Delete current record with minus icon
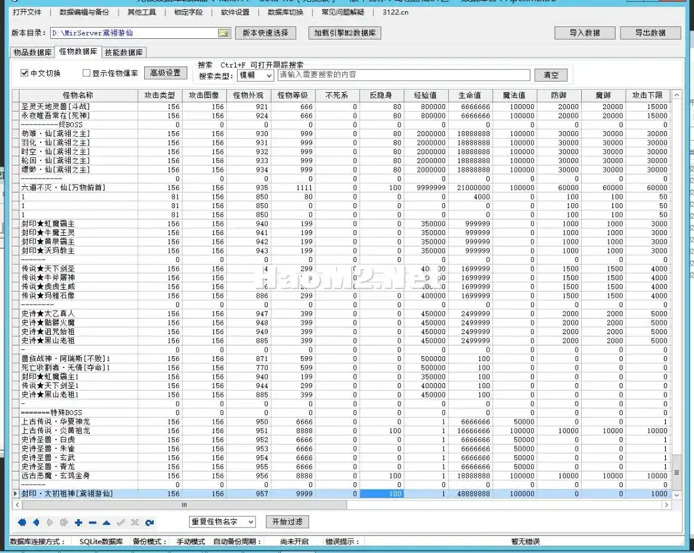The height and width of the screenshot is (553, 694). pyautogui.click(x=93, y=522)
